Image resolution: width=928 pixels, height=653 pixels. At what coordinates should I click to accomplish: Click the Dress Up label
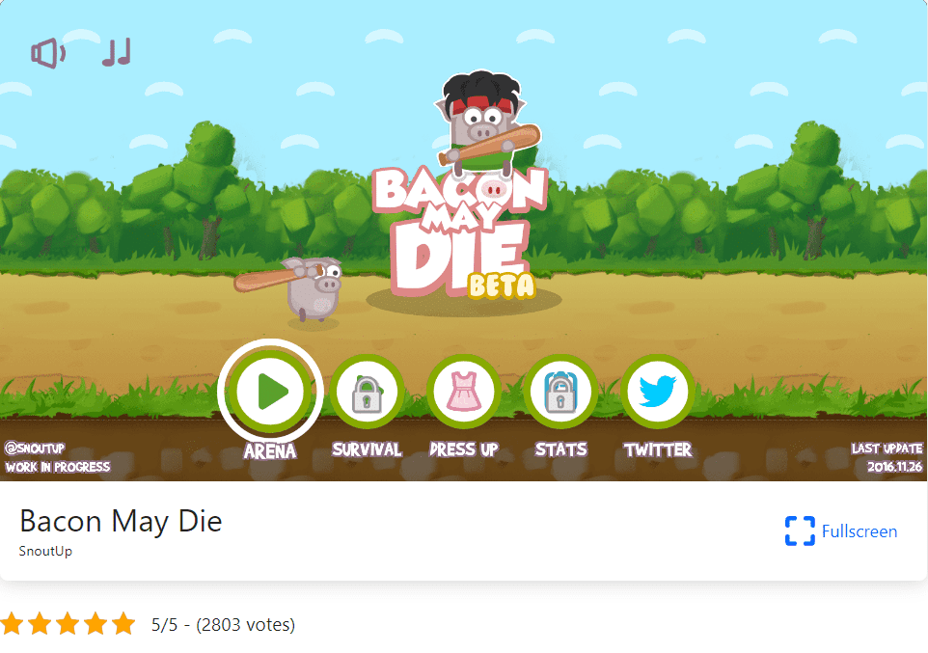click(x=464, y=449)
